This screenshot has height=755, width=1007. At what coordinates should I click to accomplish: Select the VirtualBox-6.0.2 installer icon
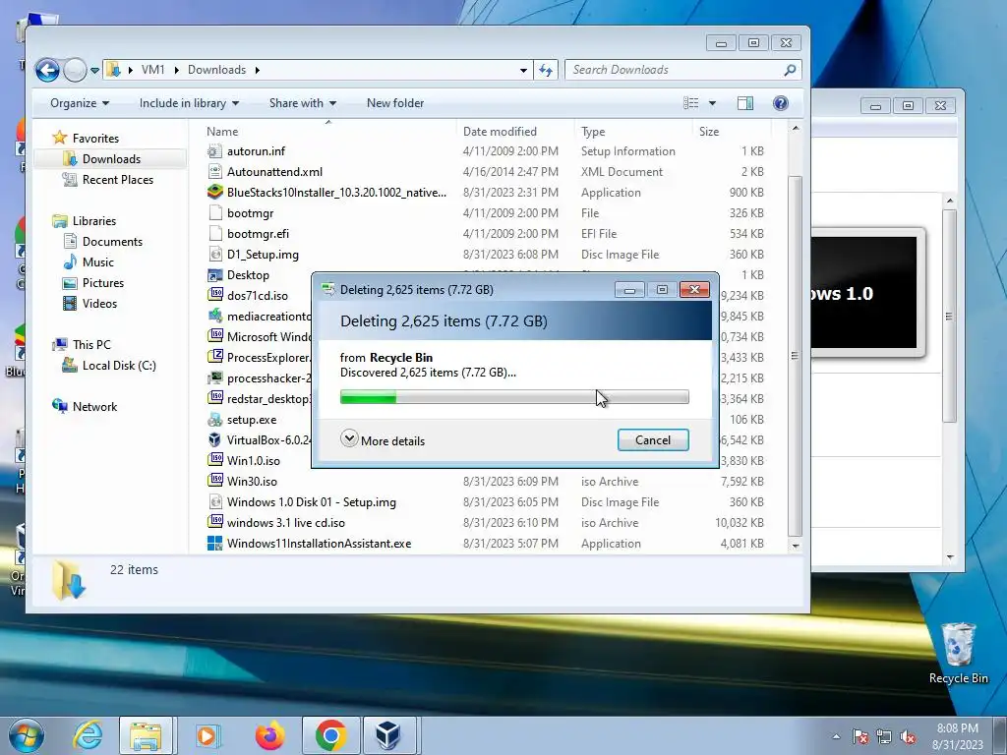[x=215, y=440]
